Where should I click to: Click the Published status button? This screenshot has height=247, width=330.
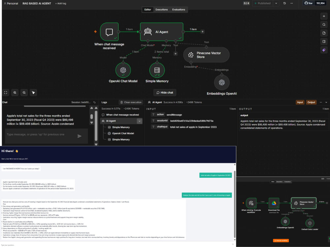[263, 3]
